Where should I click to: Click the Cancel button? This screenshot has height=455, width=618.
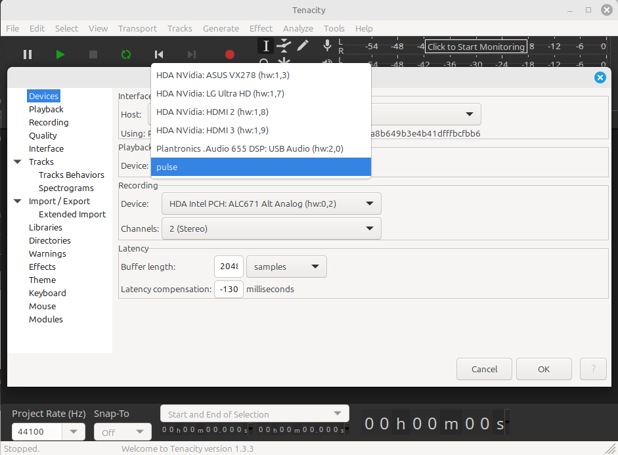(484, 369)
